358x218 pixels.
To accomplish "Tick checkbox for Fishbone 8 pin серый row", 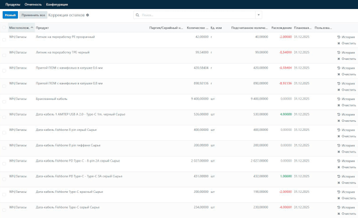I will tap(4, 132).
